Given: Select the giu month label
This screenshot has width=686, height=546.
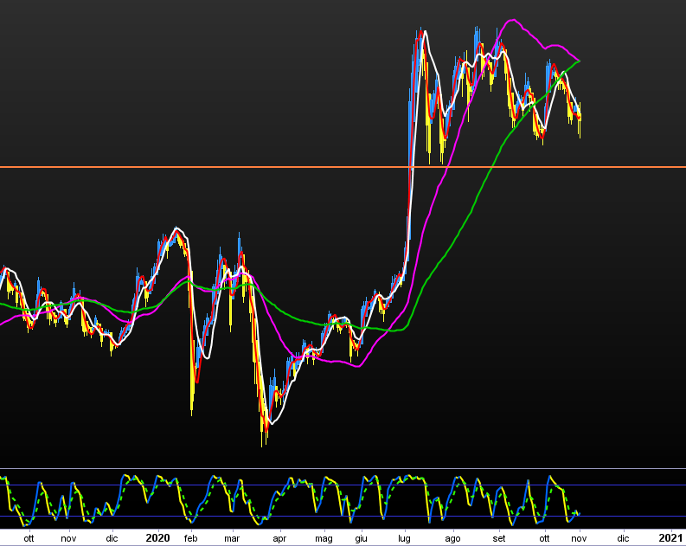Looking at the screenshot, I should coord(362,538).
